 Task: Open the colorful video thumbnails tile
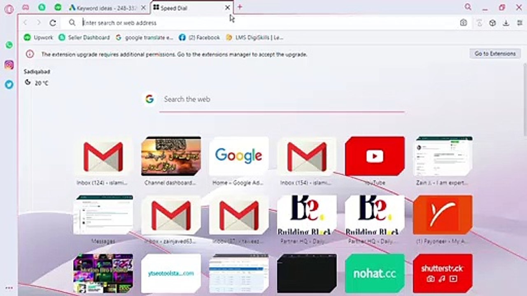103,273
